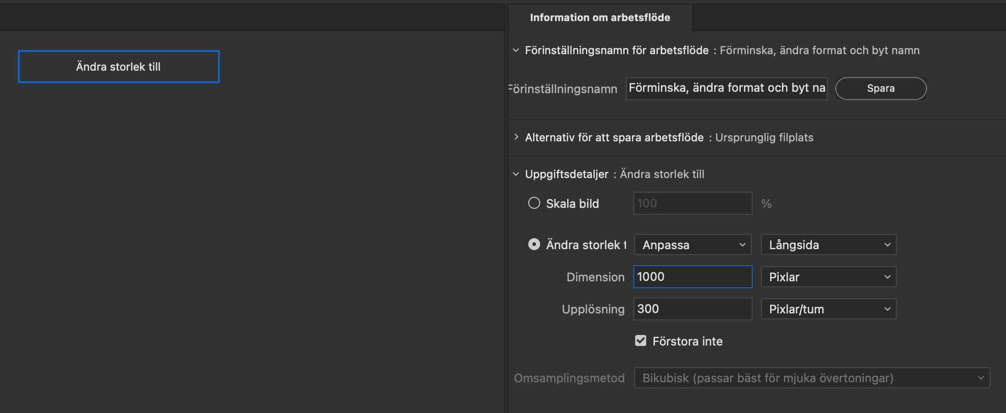Open the "Pixlar/tum" resolution unit dropdown

(827, 309)
